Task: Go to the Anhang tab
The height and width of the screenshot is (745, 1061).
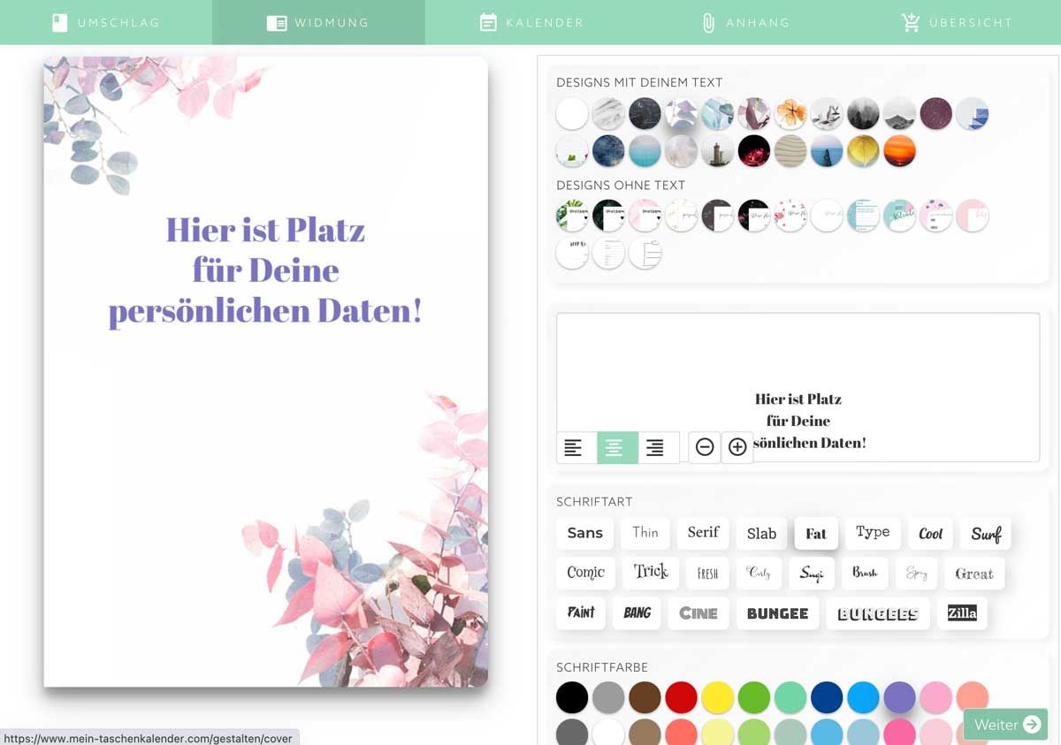Action: coord(744,23)
